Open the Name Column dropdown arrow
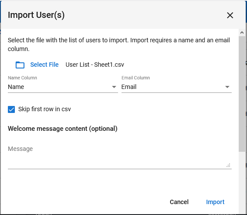 click(x=114, y=87)
